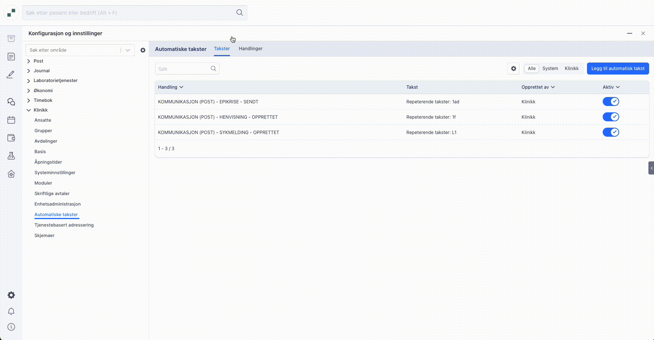Filter rates by System
This screenshot has height=340, width=654.
(550, 69)
